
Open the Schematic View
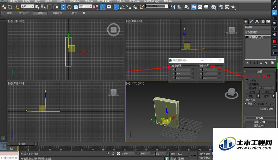206,7
